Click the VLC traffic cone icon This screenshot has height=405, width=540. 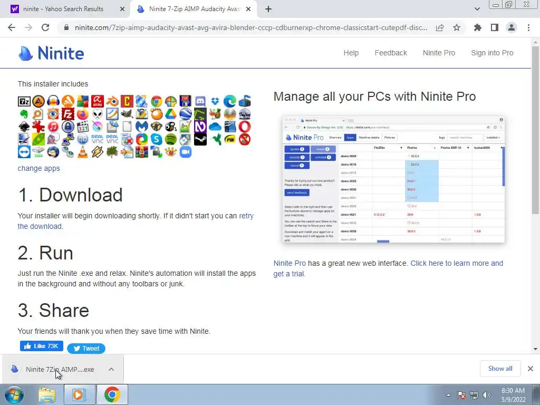(83, 152)
